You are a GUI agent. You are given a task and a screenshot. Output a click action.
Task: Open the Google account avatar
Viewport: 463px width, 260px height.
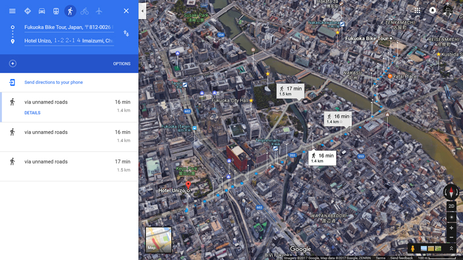pyautogui.click(x=447, y=10)
